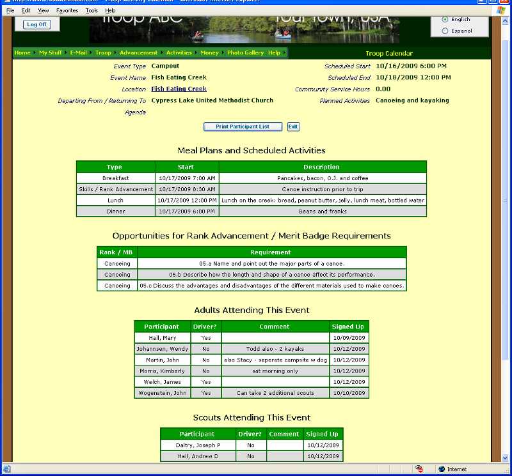Click the Log Off button
512x476 pixels.
[x=37, y=24]
